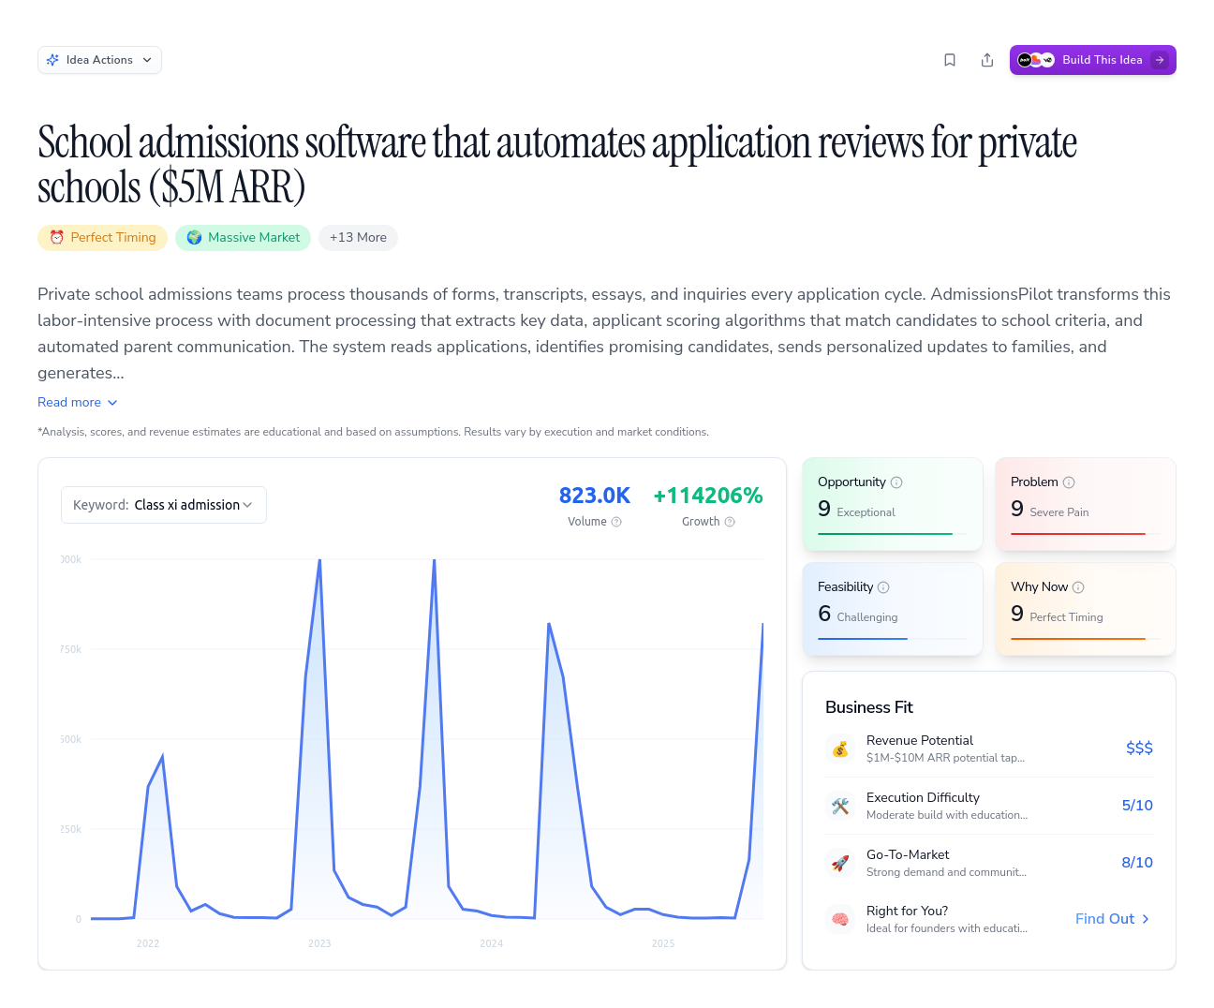Open the Execution Difficulty row
Viewport: 1214px width, 1008px height.
[988, 806]
